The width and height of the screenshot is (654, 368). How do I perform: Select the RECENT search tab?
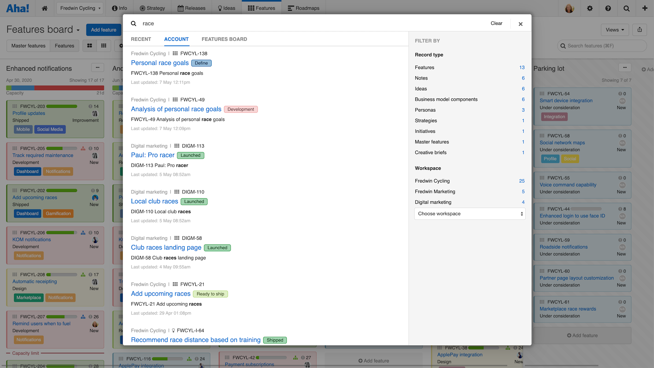click(x=141, y=39)
